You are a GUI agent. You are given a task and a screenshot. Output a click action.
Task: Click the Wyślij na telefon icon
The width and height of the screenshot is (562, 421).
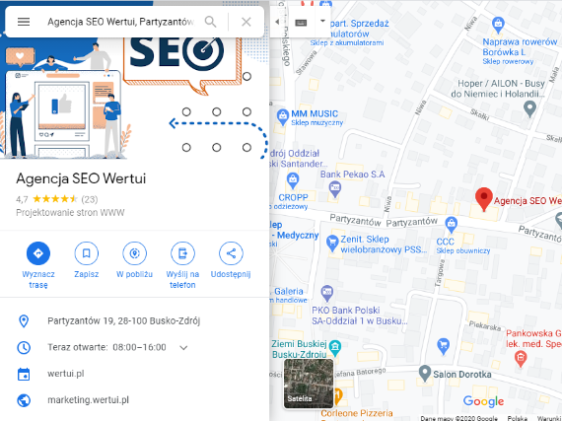point(182,253)
